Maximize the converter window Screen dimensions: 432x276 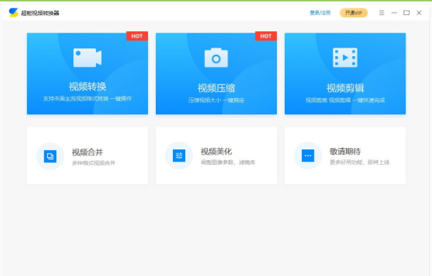(406, 13)
